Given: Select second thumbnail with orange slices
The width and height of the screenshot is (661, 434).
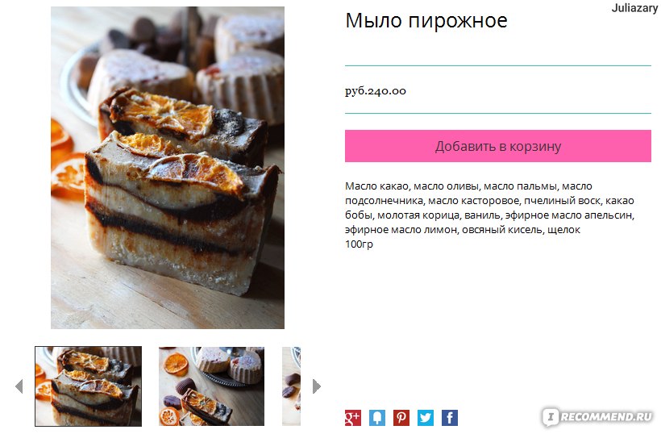Looking at the screenshot, I should pyautogui.click(x=211, y=386).
